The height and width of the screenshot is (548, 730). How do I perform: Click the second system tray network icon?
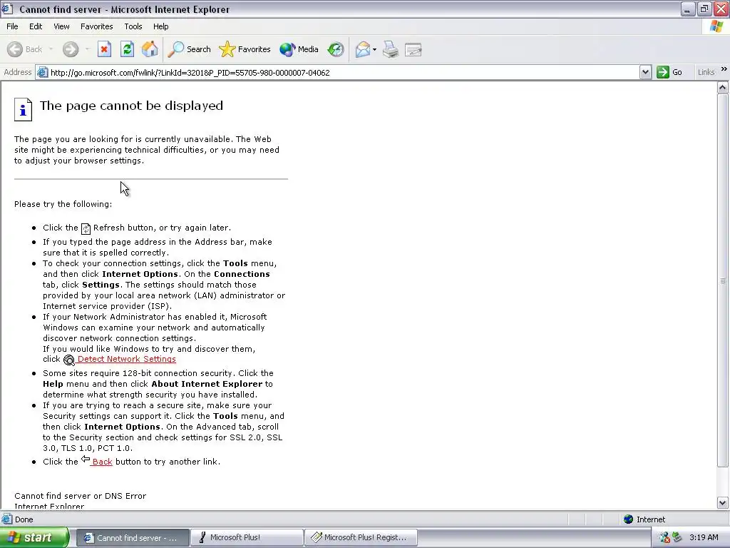point(677,537)
